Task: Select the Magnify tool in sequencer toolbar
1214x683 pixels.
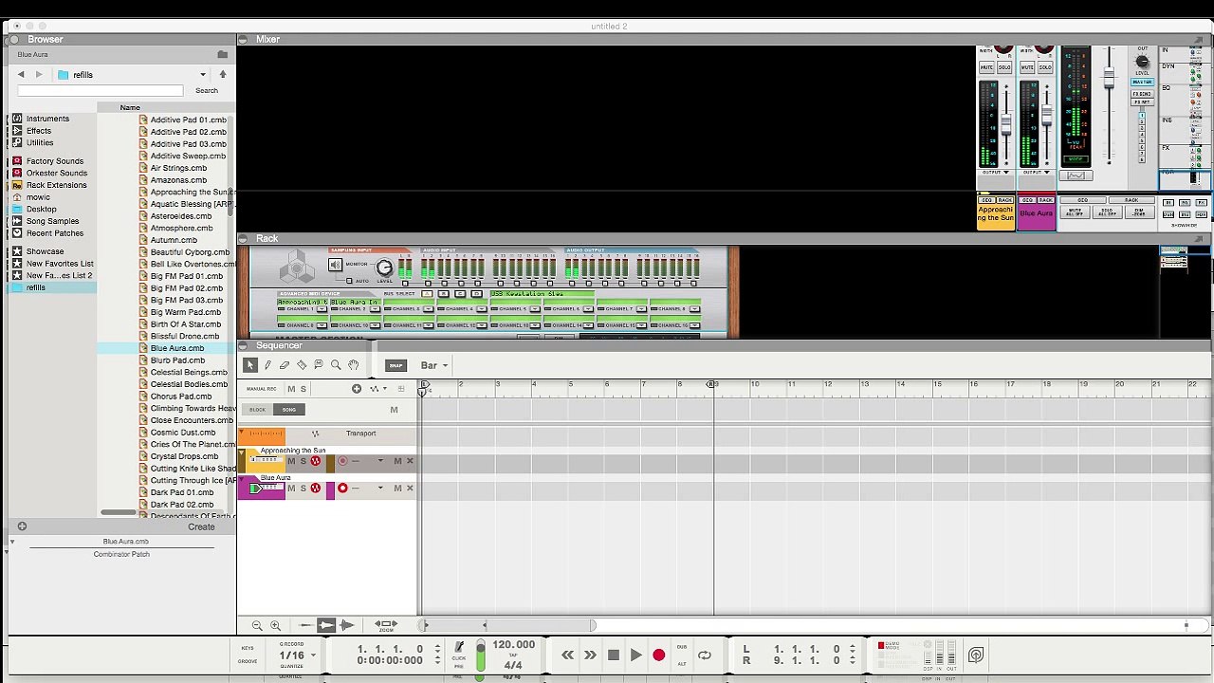Action: tap(336, 365)
